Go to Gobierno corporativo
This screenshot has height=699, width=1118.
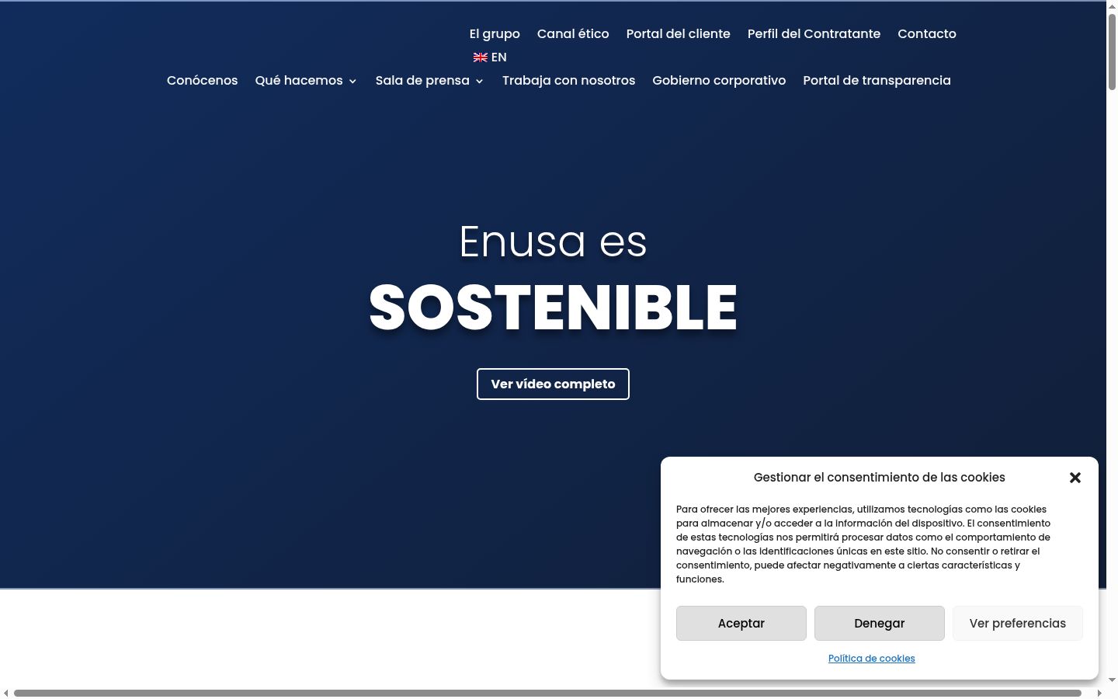point(719,81)
